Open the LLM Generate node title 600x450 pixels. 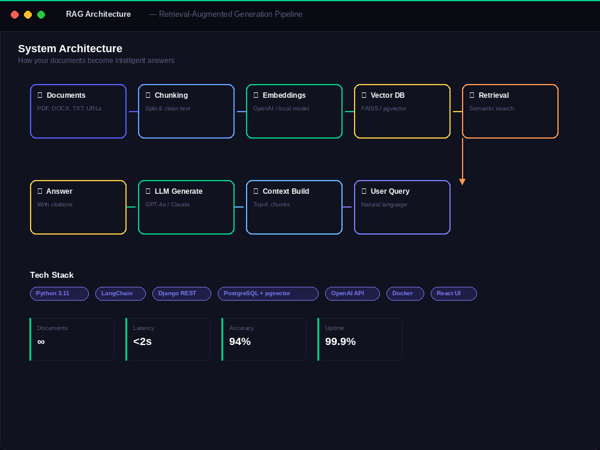[178, 191]
